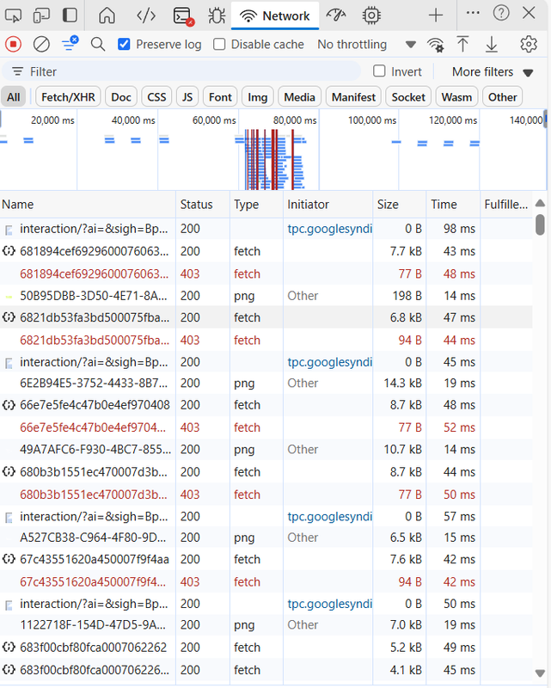The height and width of the screenshot is (688, 551).
Task: Toggle the filter bar funnel icon
Action: [x=70, y=44]
